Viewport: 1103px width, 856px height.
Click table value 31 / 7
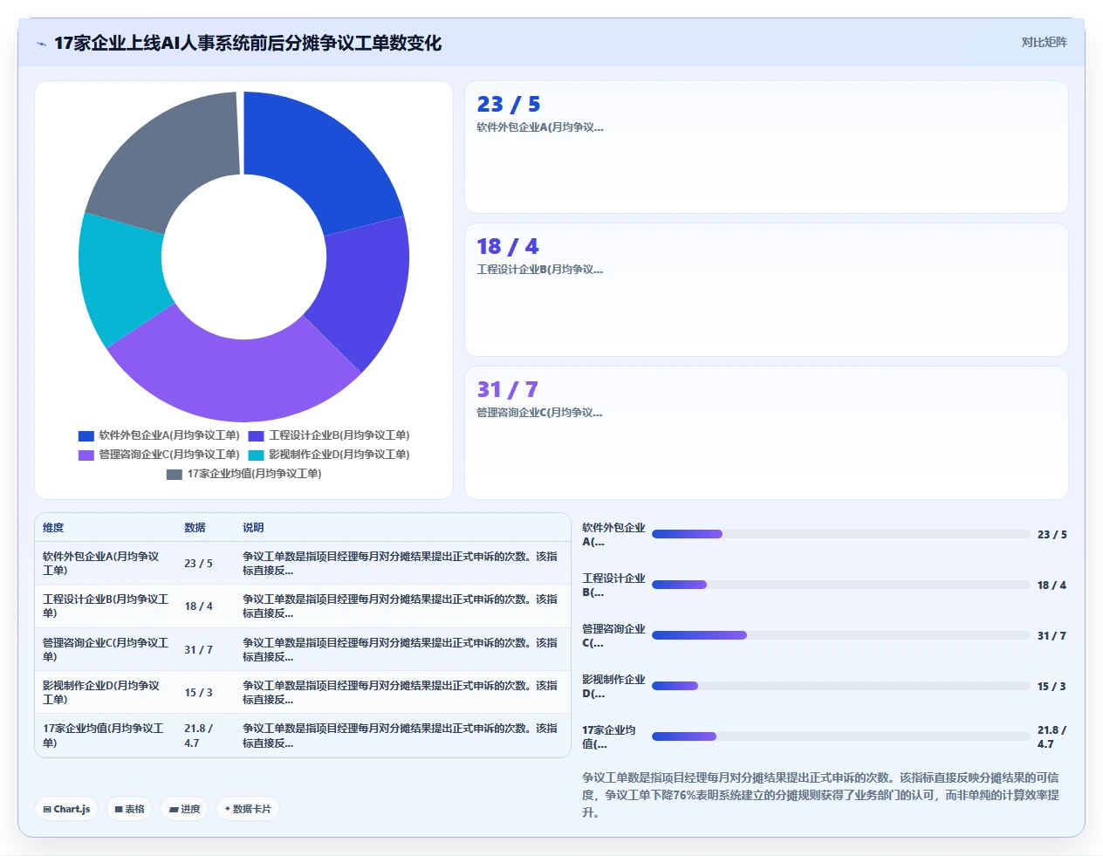click(x=198, y=650)
